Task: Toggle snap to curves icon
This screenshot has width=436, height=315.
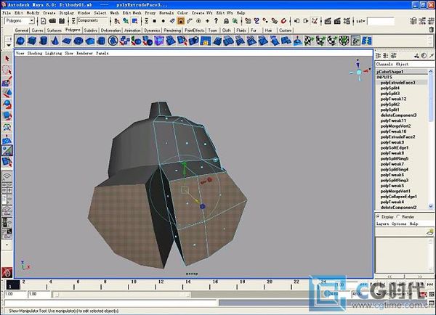Action: [257, 21]
